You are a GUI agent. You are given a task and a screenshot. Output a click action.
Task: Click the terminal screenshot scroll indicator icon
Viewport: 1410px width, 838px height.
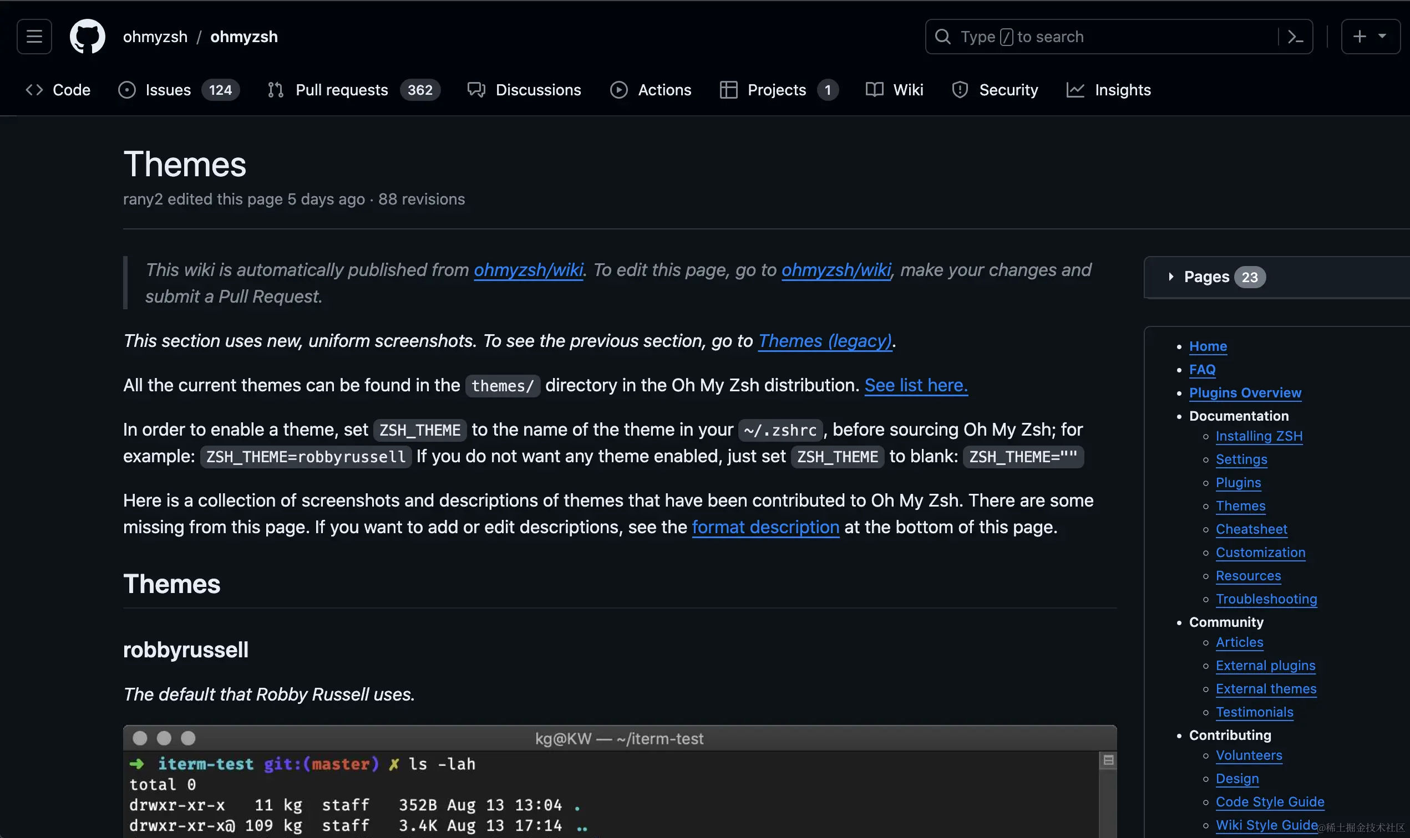[x=1108, y=760]
